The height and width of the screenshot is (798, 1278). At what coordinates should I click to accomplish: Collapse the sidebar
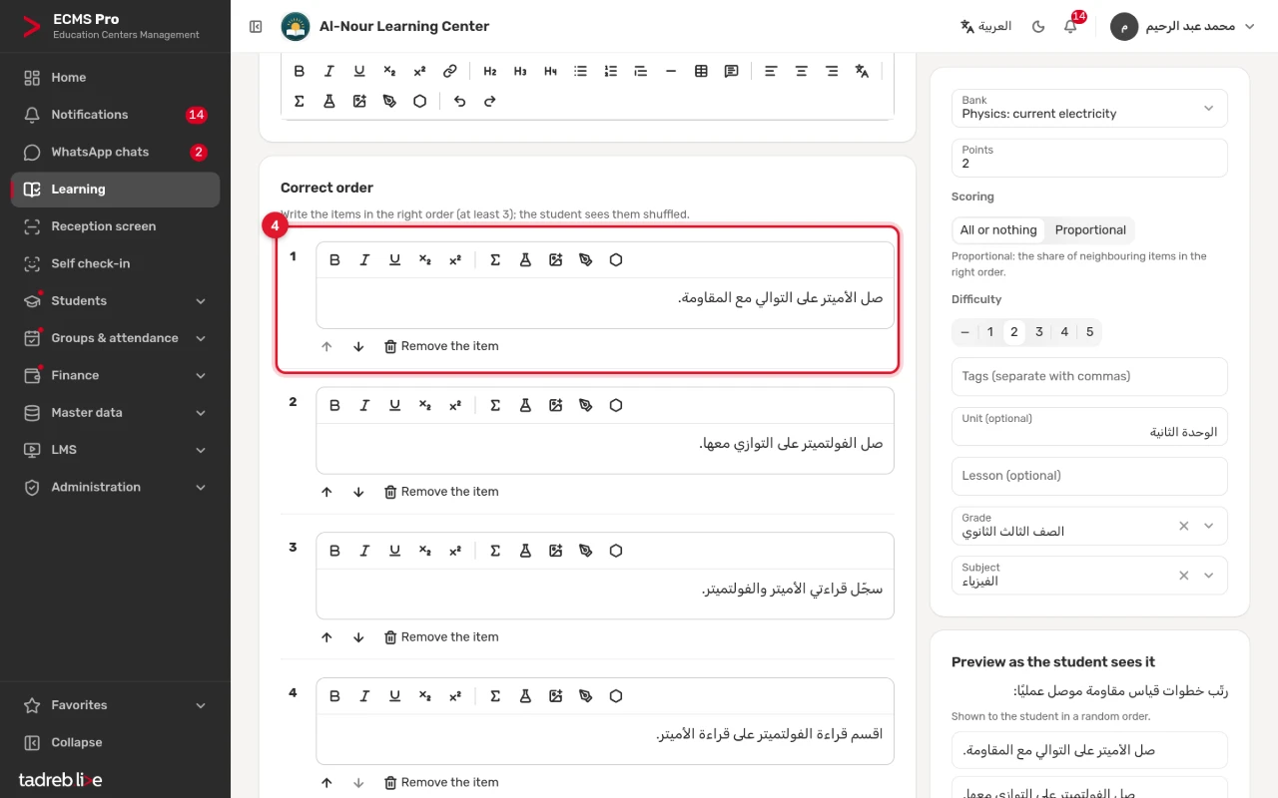tap(115, 742)
